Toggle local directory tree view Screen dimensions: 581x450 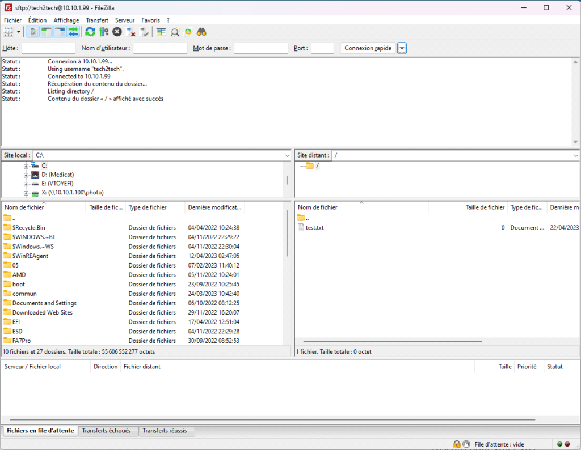click(47, 32)
